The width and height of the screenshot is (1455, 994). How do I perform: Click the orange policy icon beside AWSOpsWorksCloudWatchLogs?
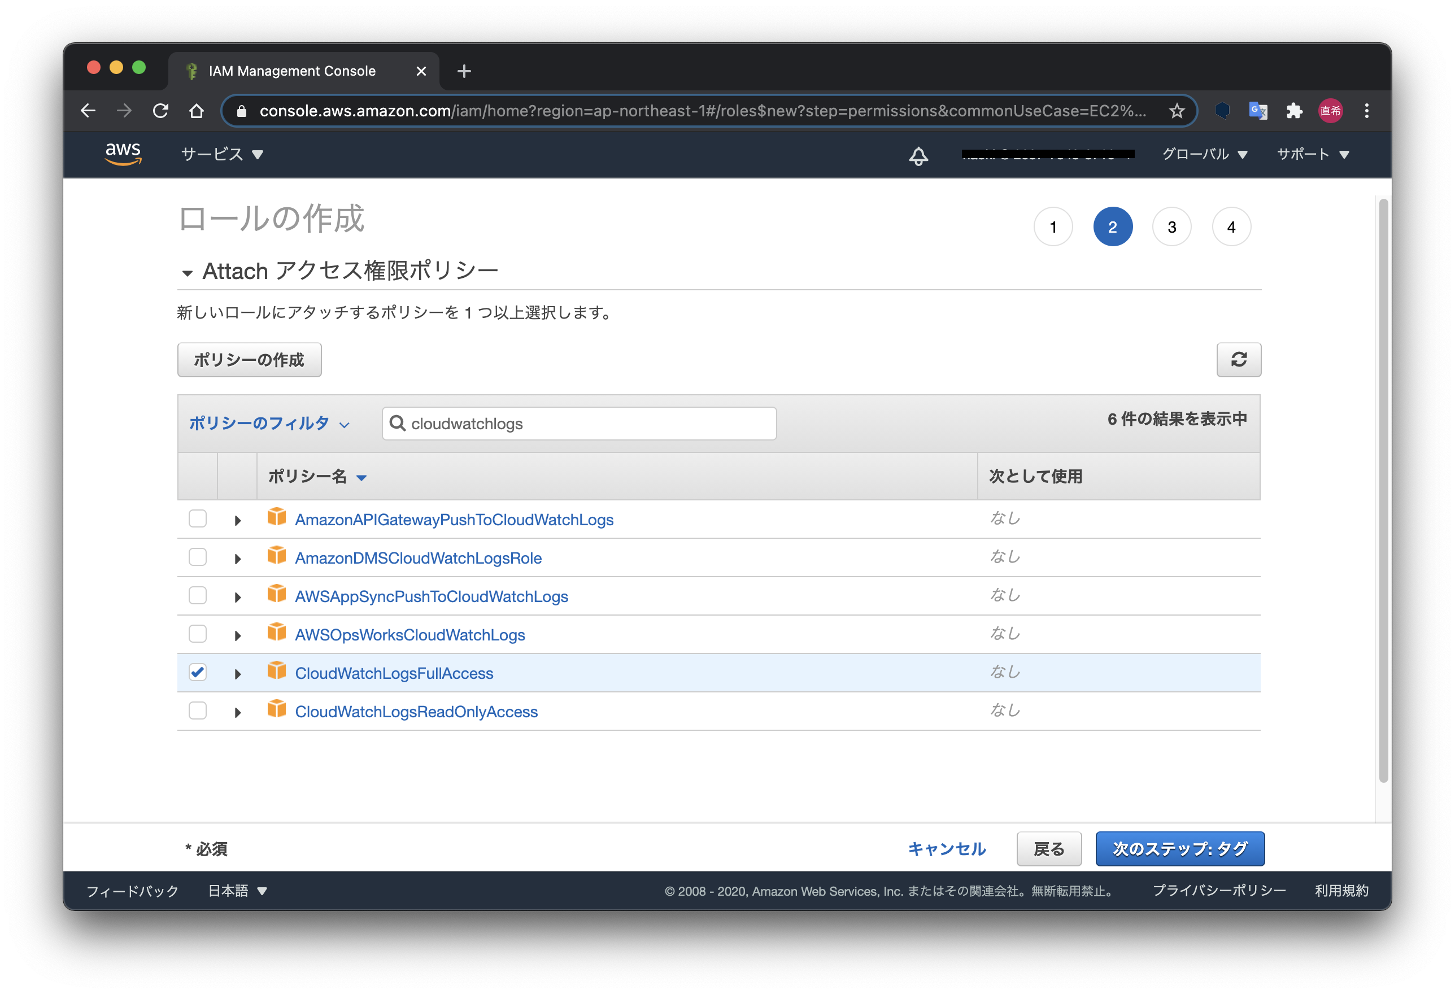point(277,632)
